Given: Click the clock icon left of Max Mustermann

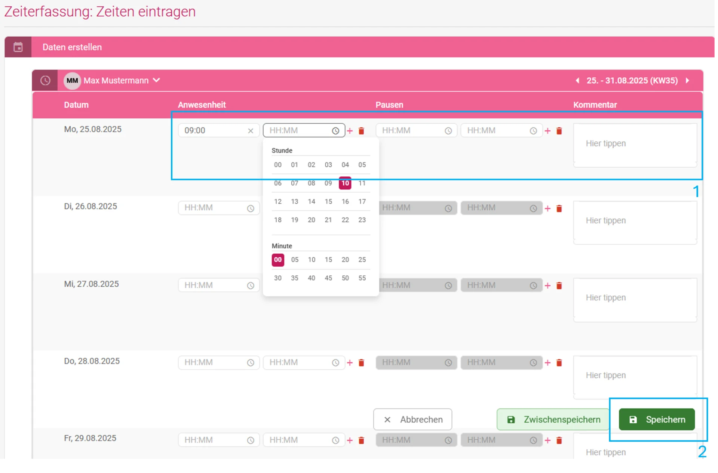Looking at the screenshot, I should 45,80.
